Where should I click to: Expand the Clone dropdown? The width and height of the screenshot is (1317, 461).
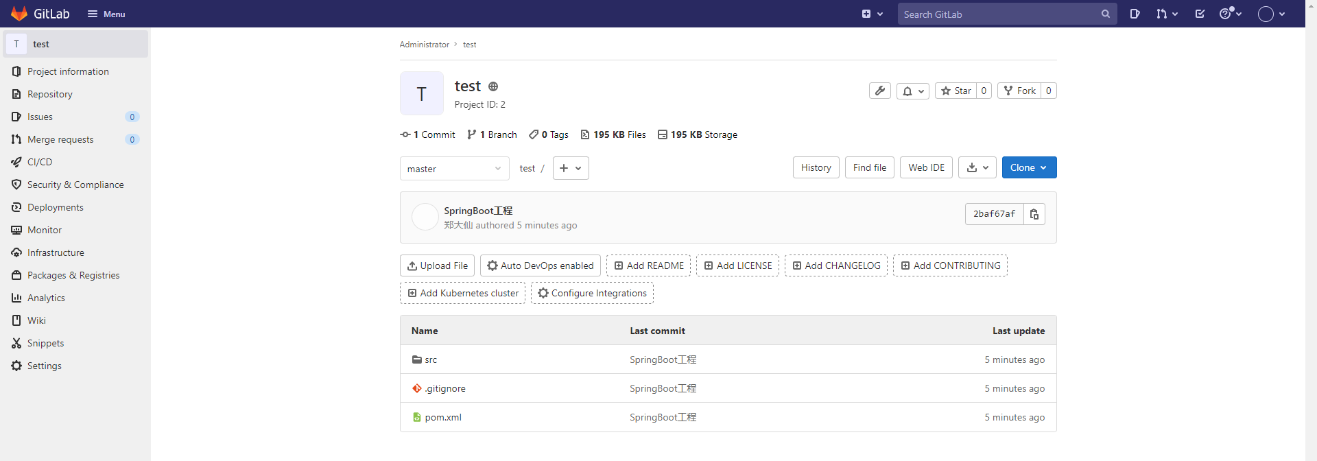1028,167
